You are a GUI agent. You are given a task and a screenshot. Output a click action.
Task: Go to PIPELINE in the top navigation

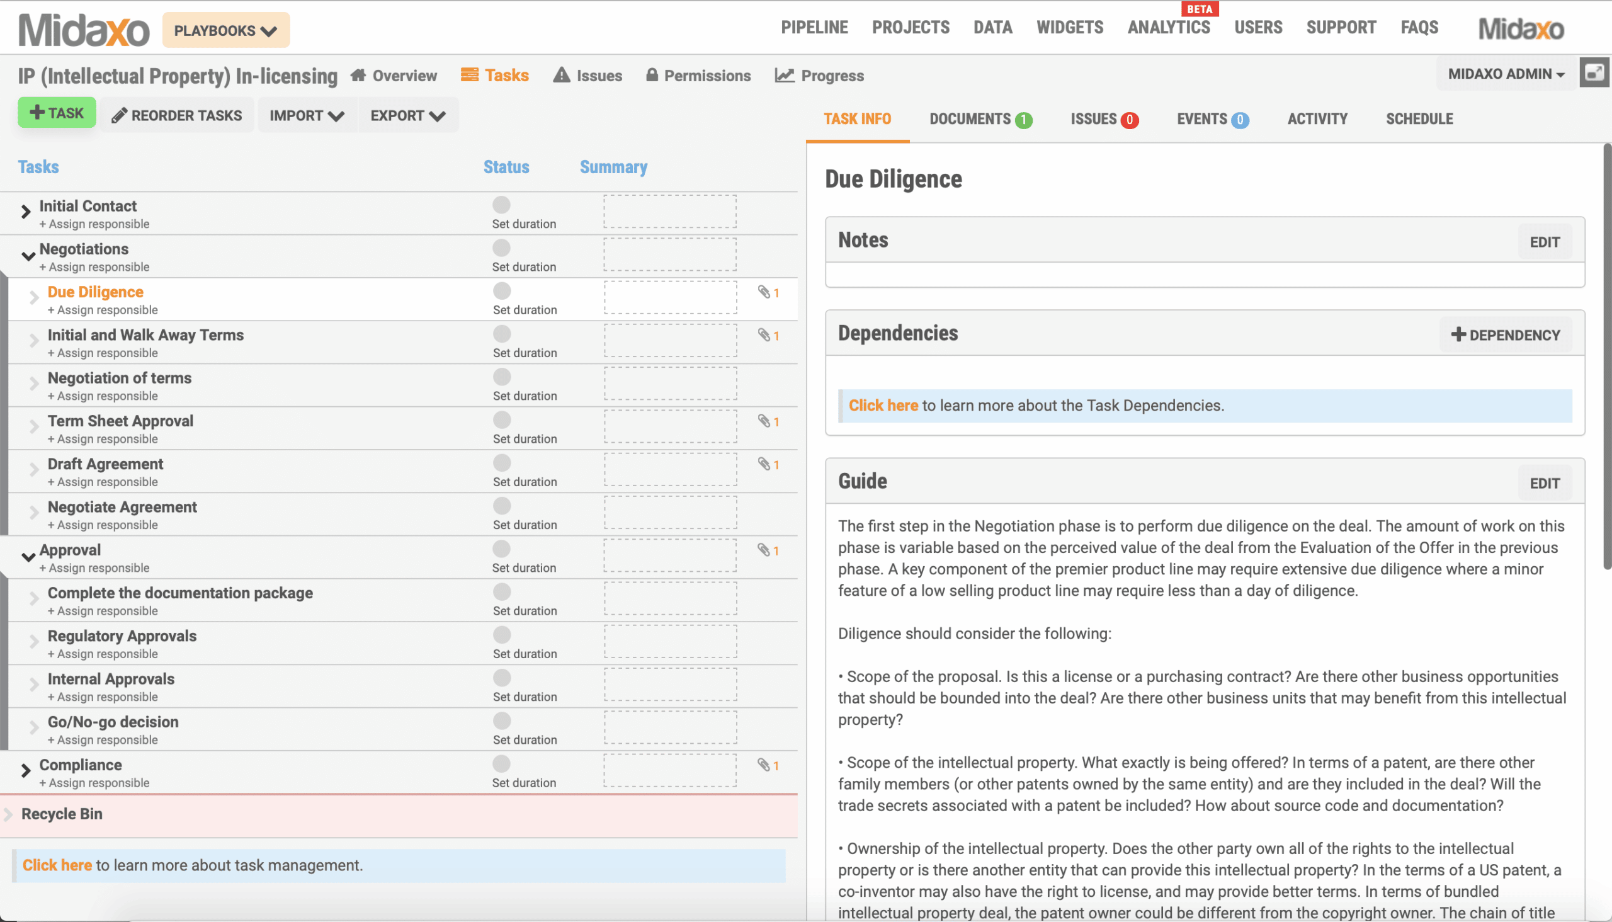(814, 27)
